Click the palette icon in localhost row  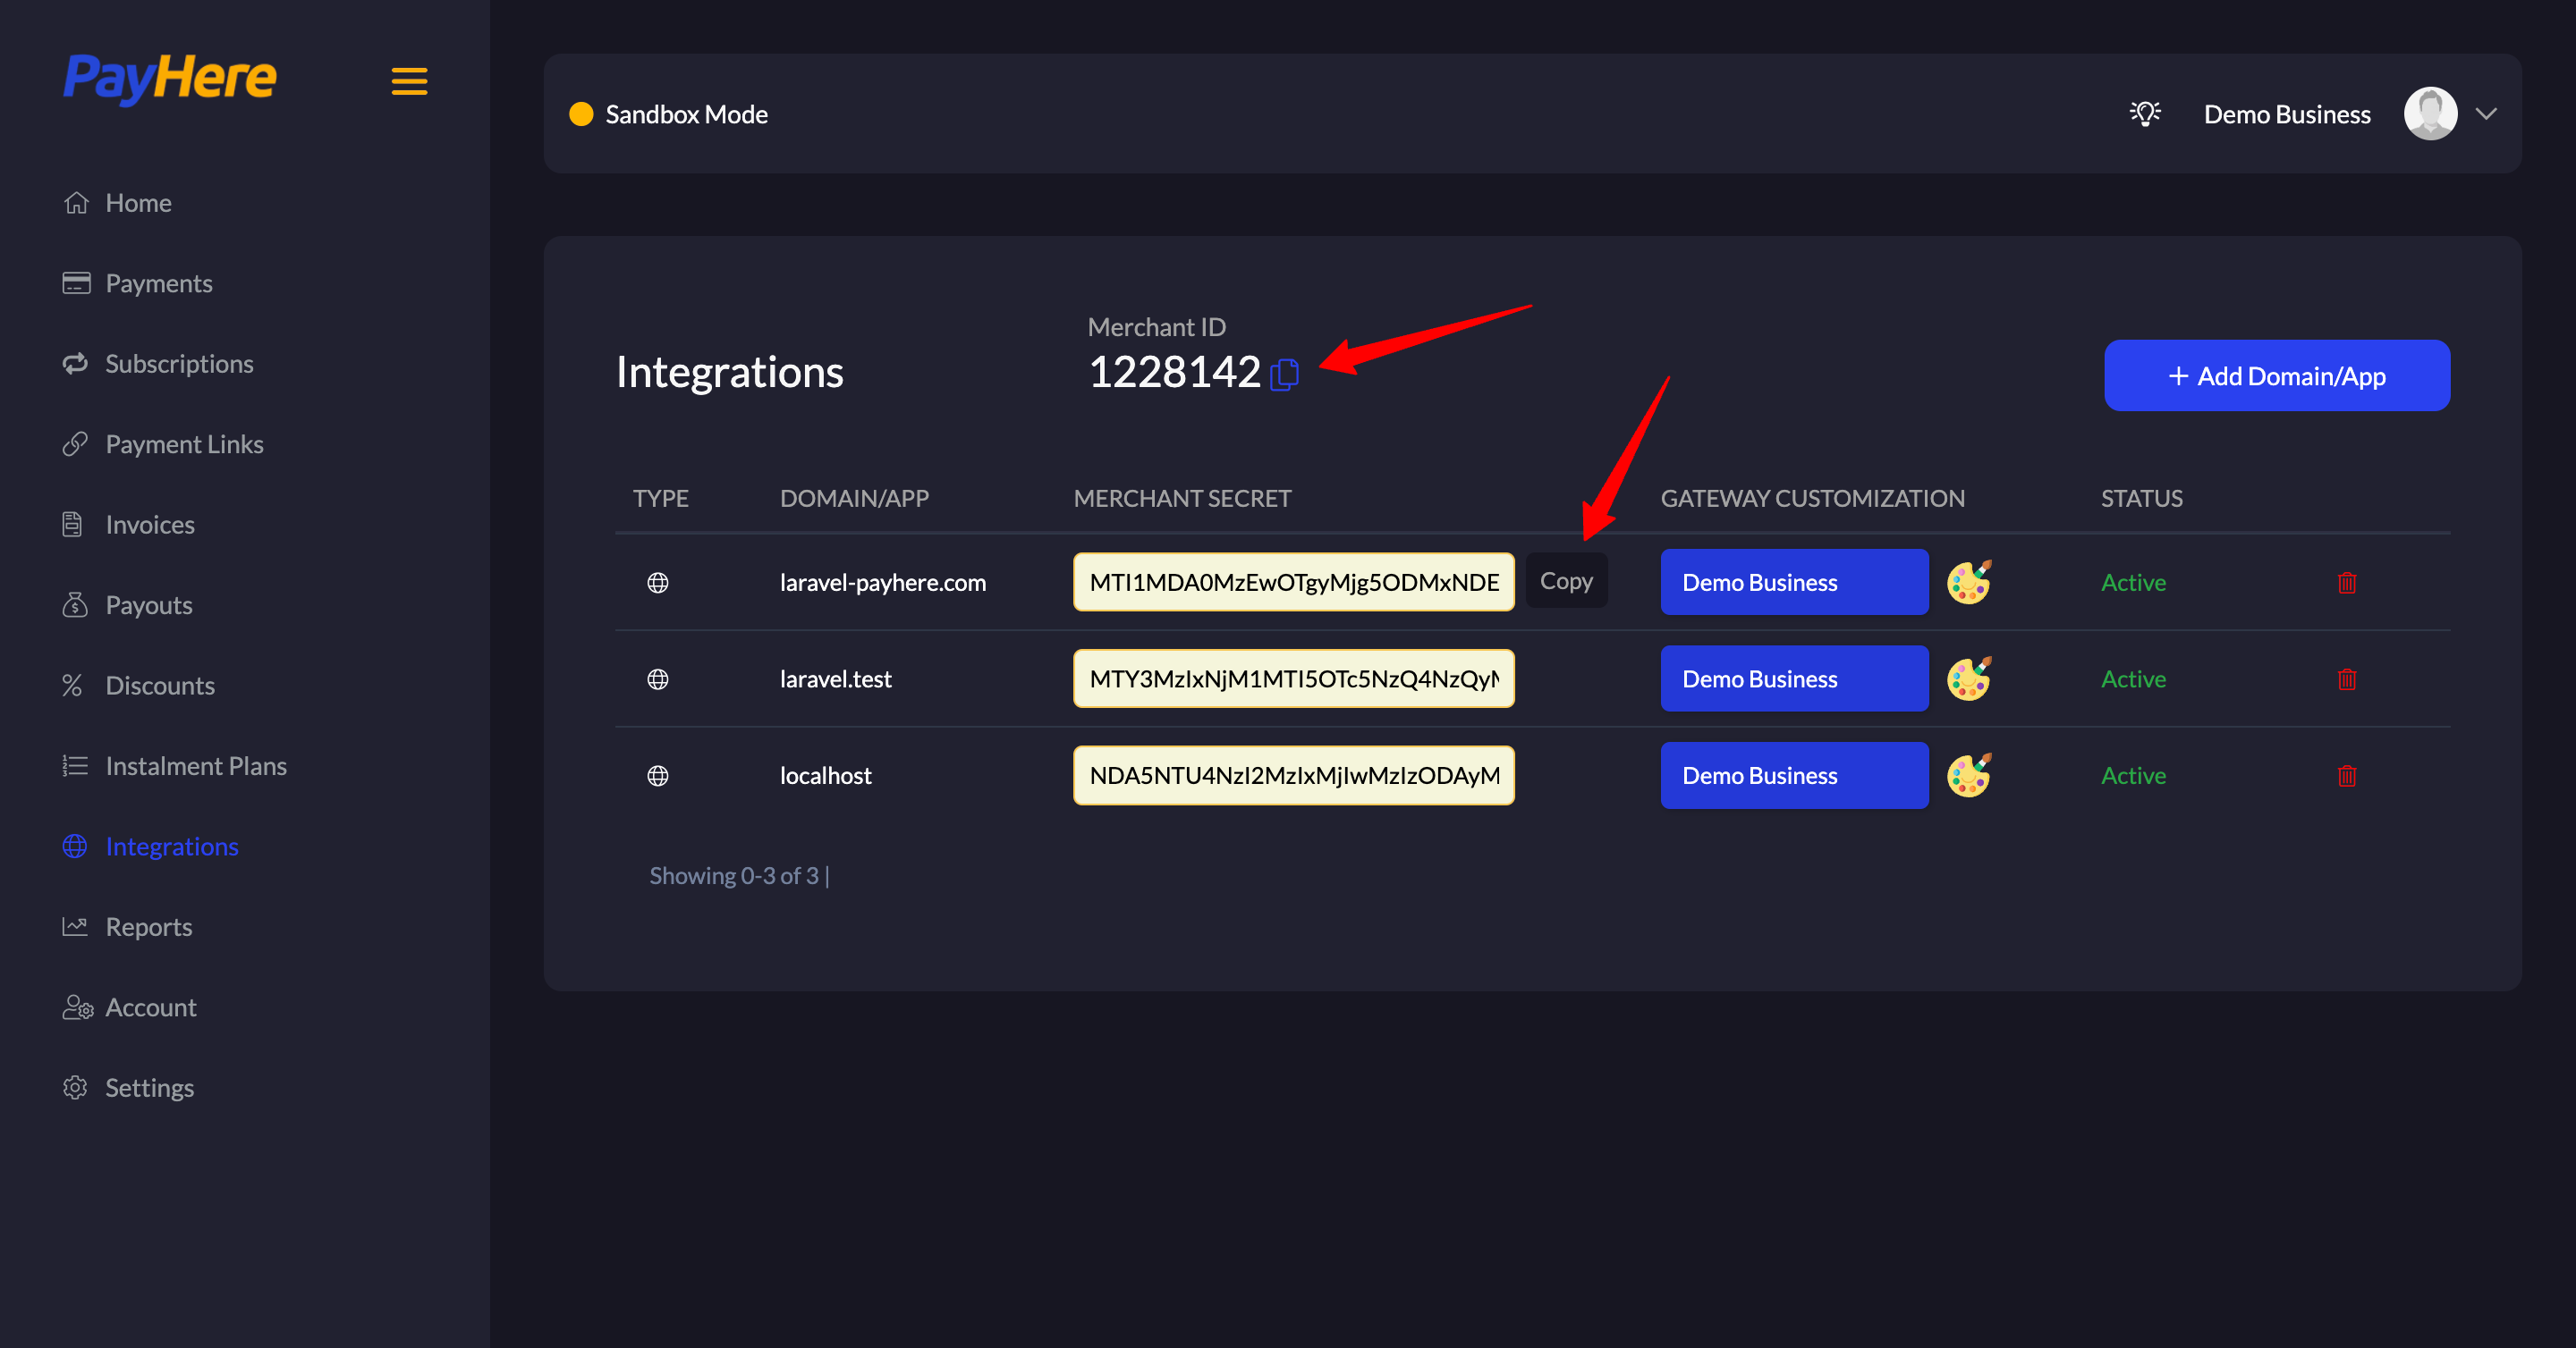[x=1968, y=775]
